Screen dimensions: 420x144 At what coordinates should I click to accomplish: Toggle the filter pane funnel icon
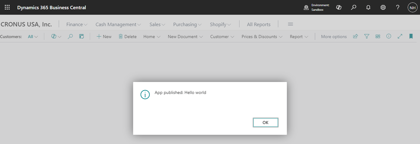click(367, 36)
